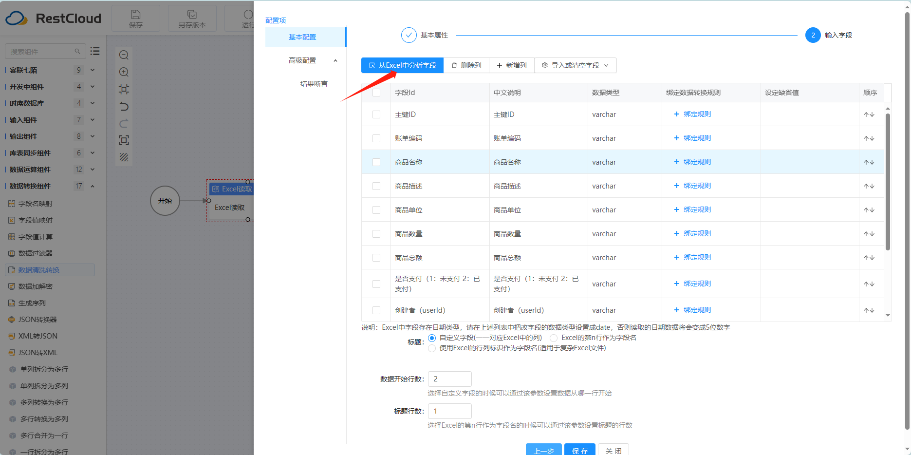This screenshot has height=455, width=911.
Task: Check the 商品描述 row checkbox
Action: tap(376, 186)
